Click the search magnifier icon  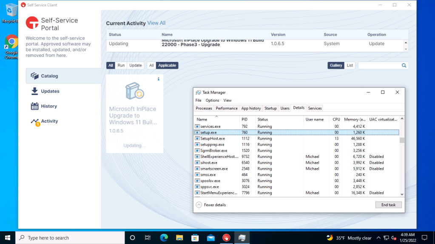(404, 65)
